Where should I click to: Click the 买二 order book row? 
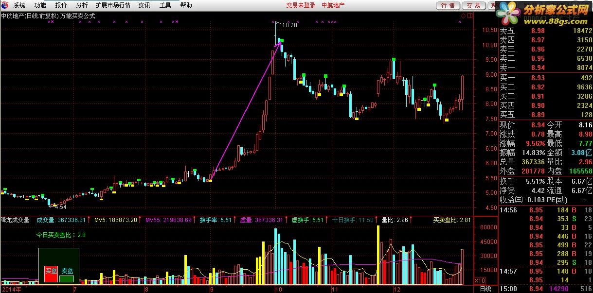546,87
